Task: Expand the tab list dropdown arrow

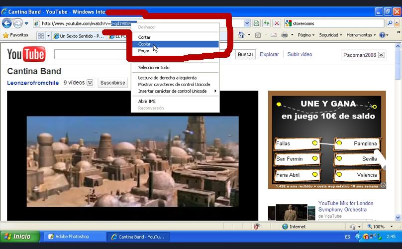Action: pos(48,36)
